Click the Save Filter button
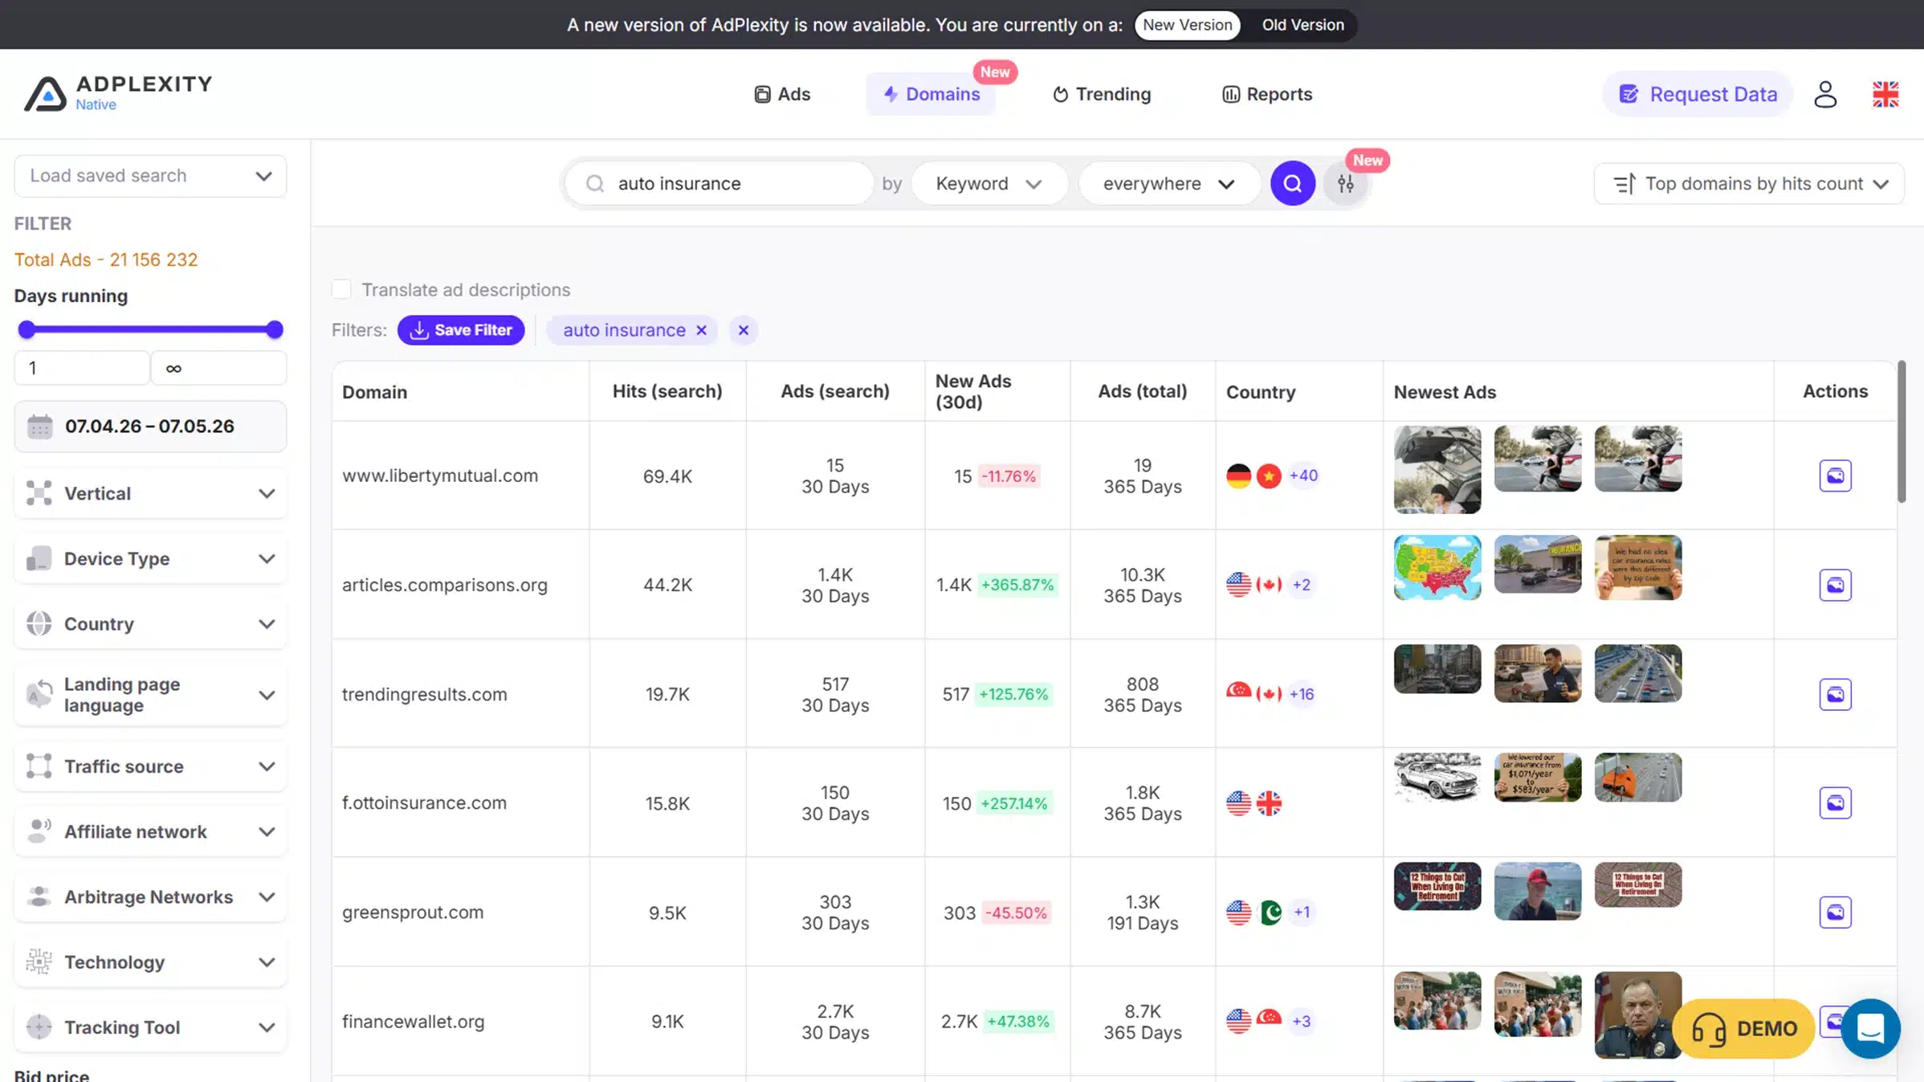Screen dimensions: 1924x1082 coord(461,330)
